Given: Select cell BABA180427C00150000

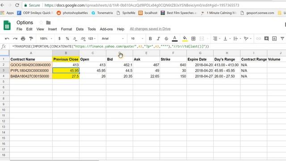Looking at the screenshot, I should pyautogui.click(x=31, y=76).
